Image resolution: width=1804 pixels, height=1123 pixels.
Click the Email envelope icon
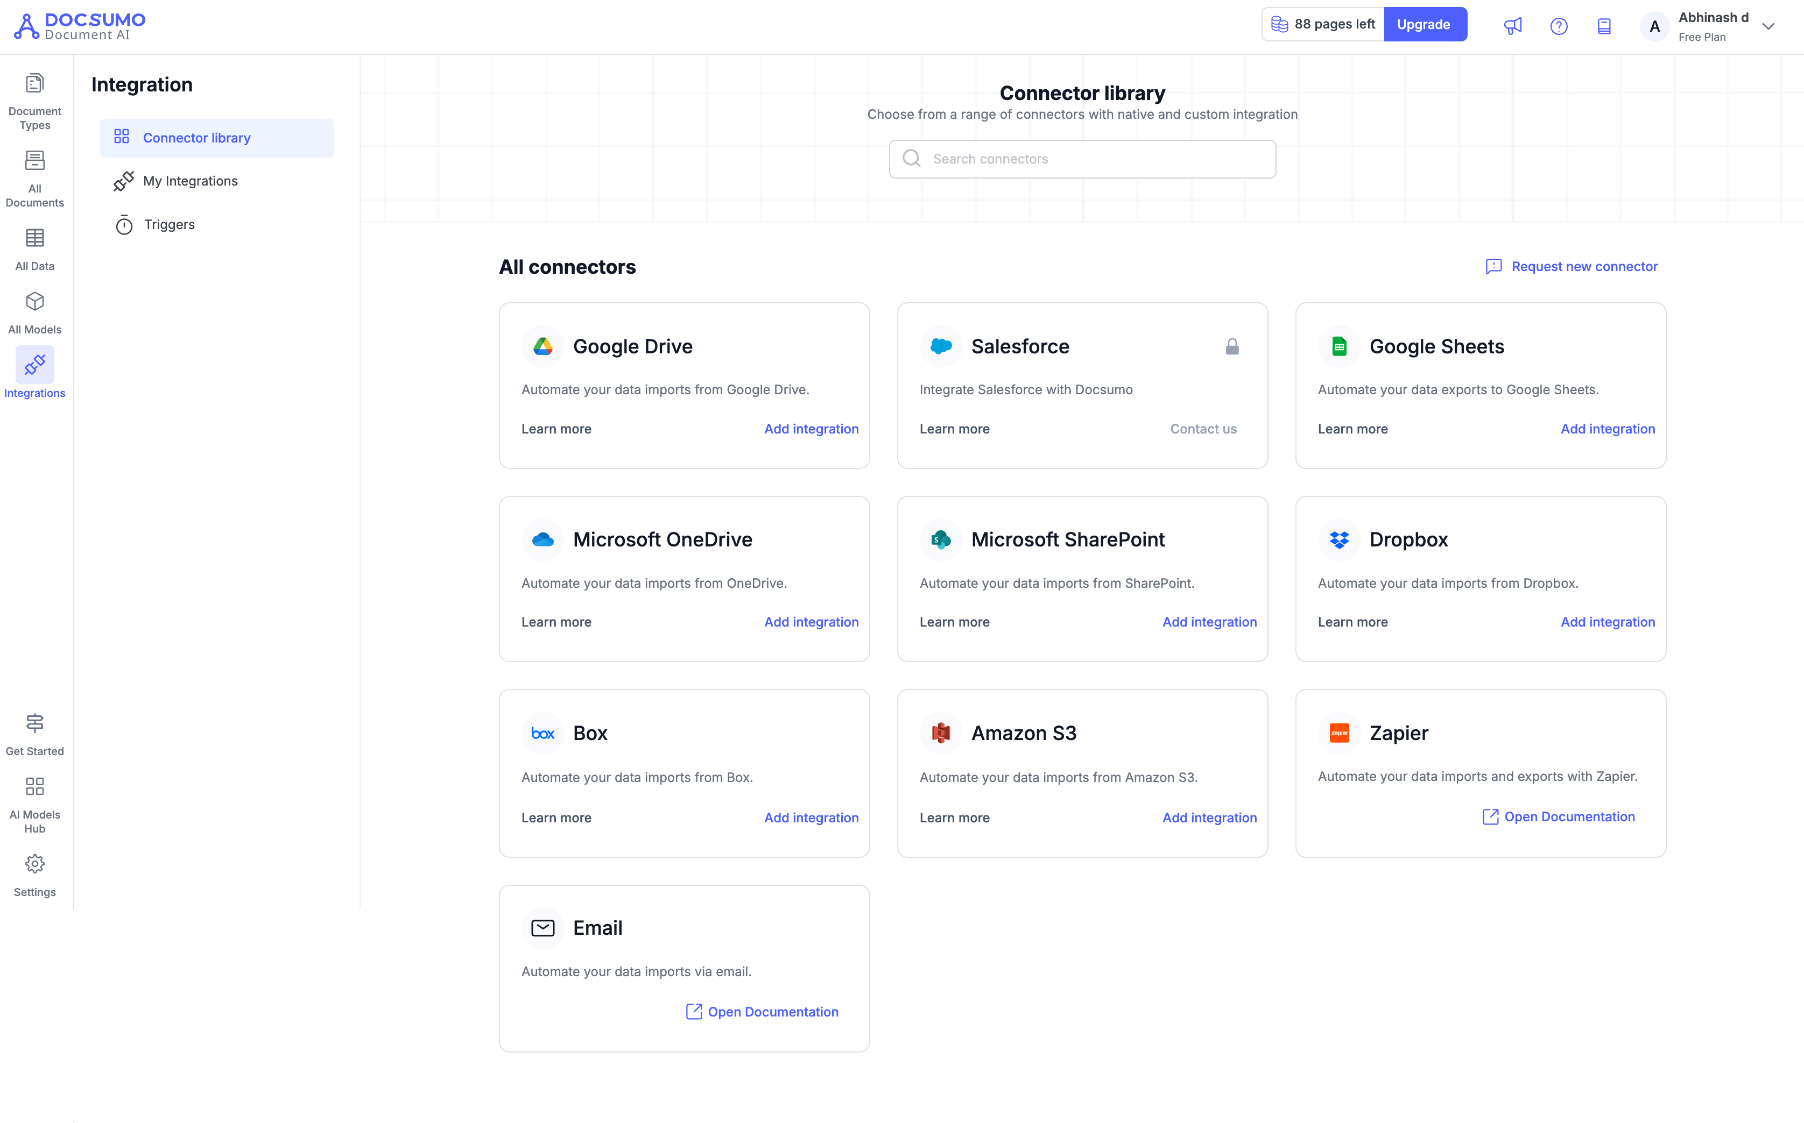point(542,928)
